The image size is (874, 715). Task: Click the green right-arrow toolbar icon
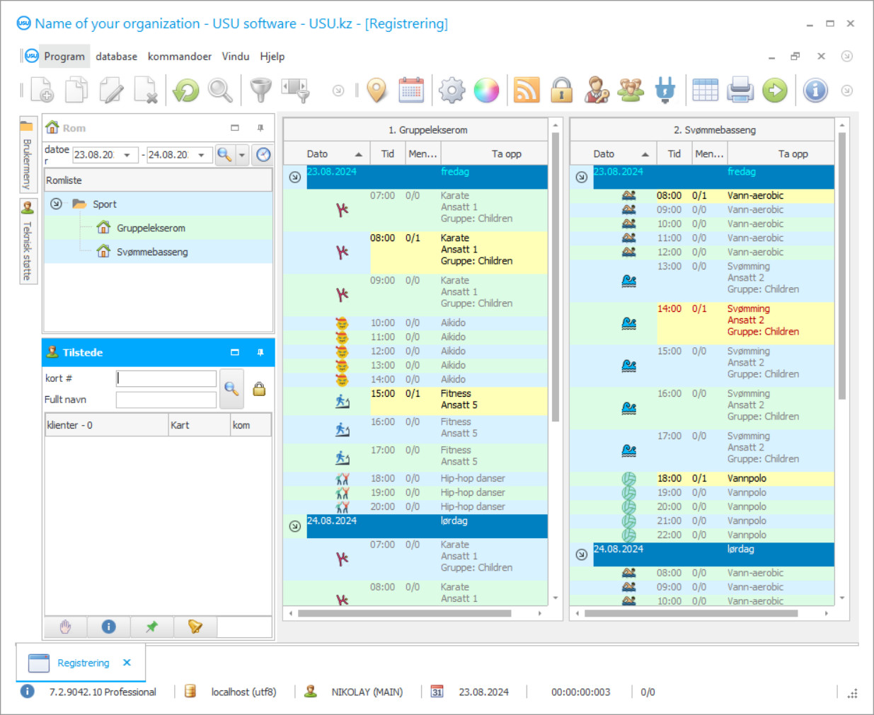pos(775,91)
